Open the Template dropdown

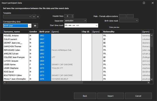point(17,17)
